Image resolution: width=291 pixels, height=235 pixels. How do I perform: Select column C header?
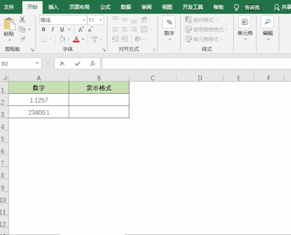[153, 78]
